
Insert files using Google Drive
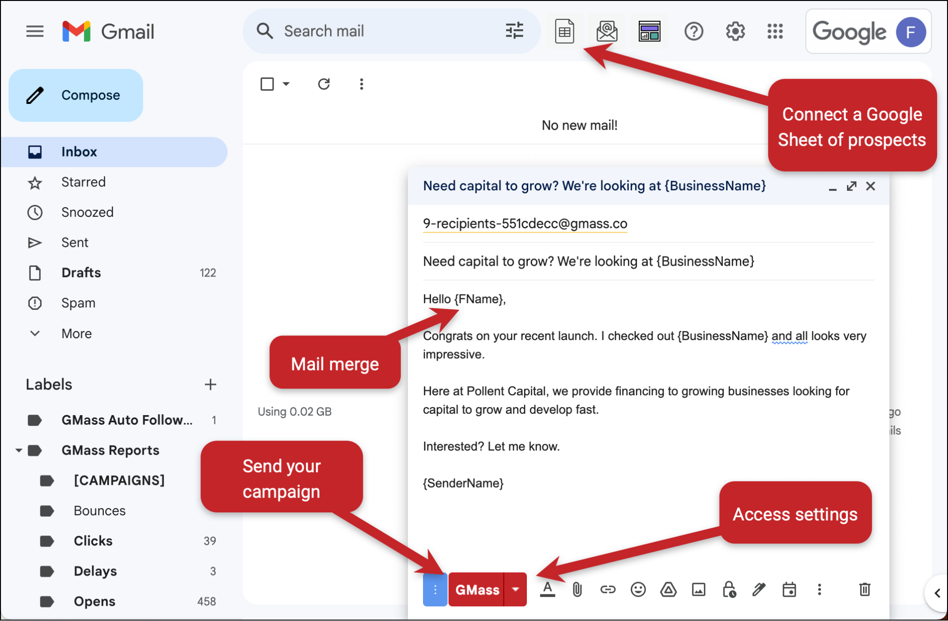click(668, 589)
